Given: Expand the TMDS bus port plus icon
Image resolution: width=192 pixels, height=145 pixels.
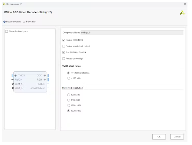Looking at the screenshot, I should [15, 76].
